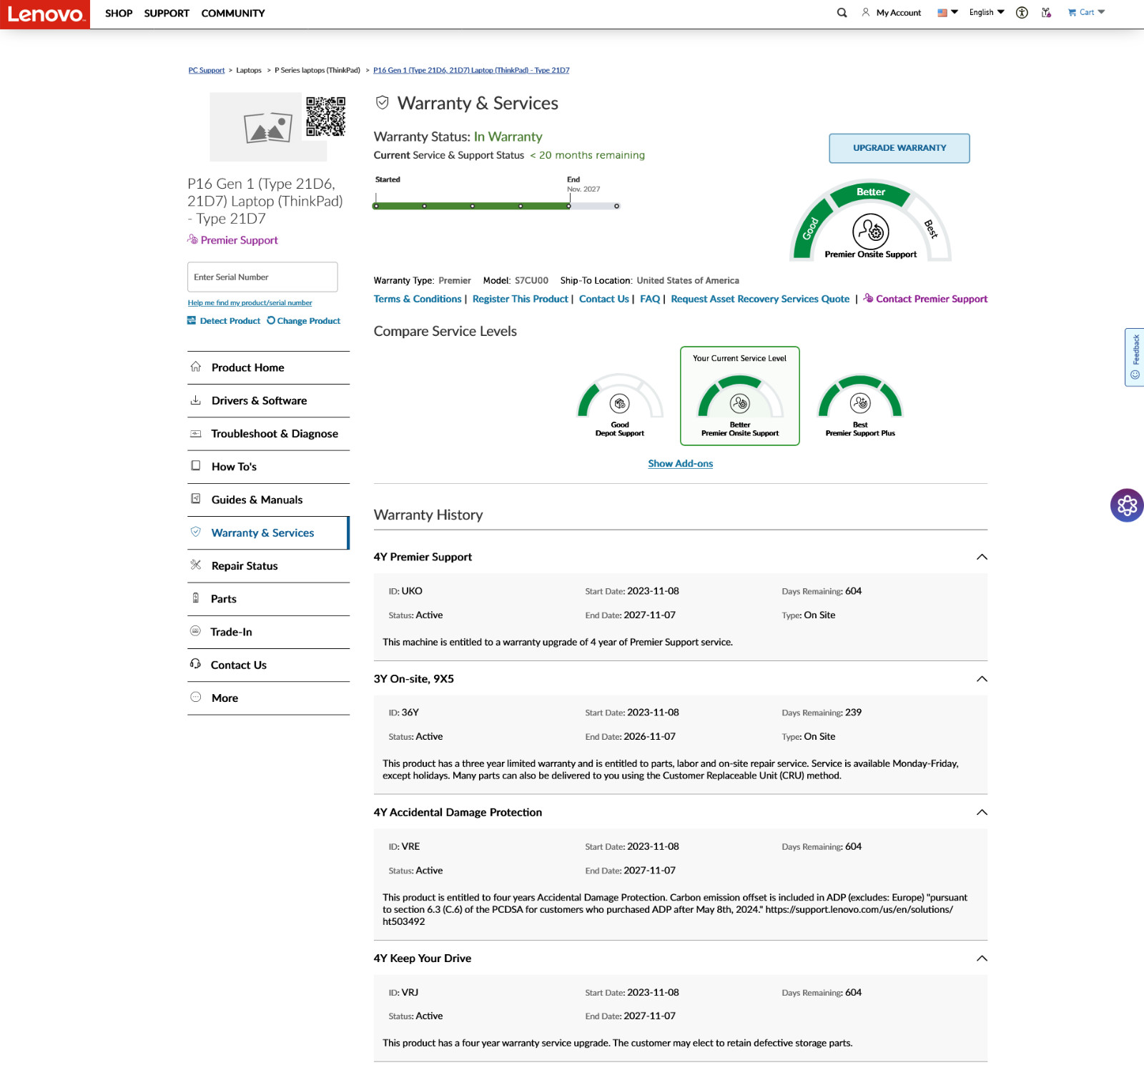Image resolution: width=1144 pixels, height=1075 pixels.
Task: Open Troubleshoot & Diagnose in sidebar
Action: (x=268, y=434)
